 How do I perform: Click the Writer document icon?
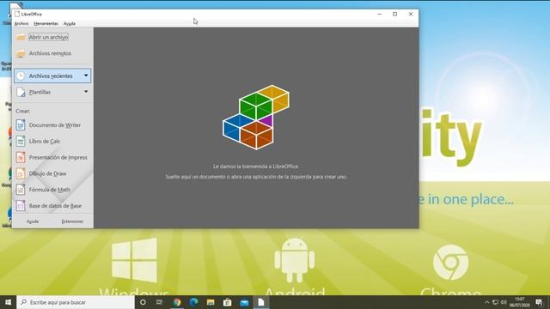(21, 125)
